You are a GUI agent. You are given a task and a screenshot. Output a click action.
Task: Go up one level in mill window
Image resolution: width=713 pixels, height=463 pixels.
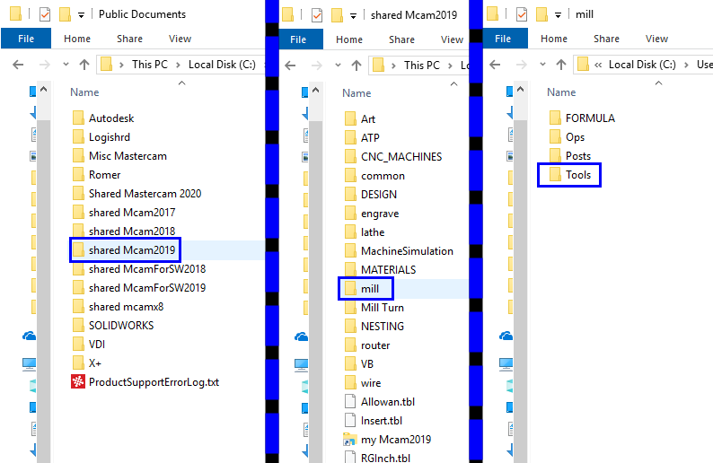[x=561, y=65]
